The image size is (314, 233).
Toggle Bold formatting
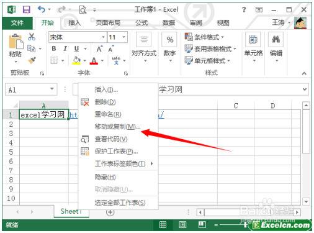coord(54,48)
